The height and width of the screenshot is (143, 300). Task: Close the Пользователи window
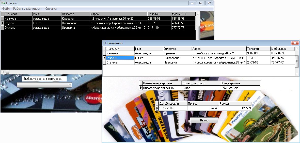295,43
